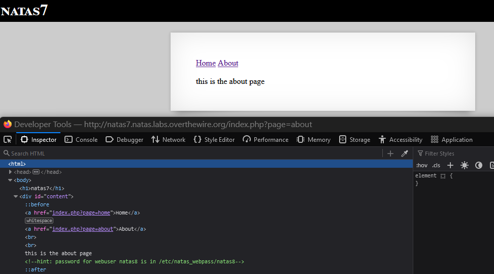
Task: Collapse the div content node
Action: point(16,196)
